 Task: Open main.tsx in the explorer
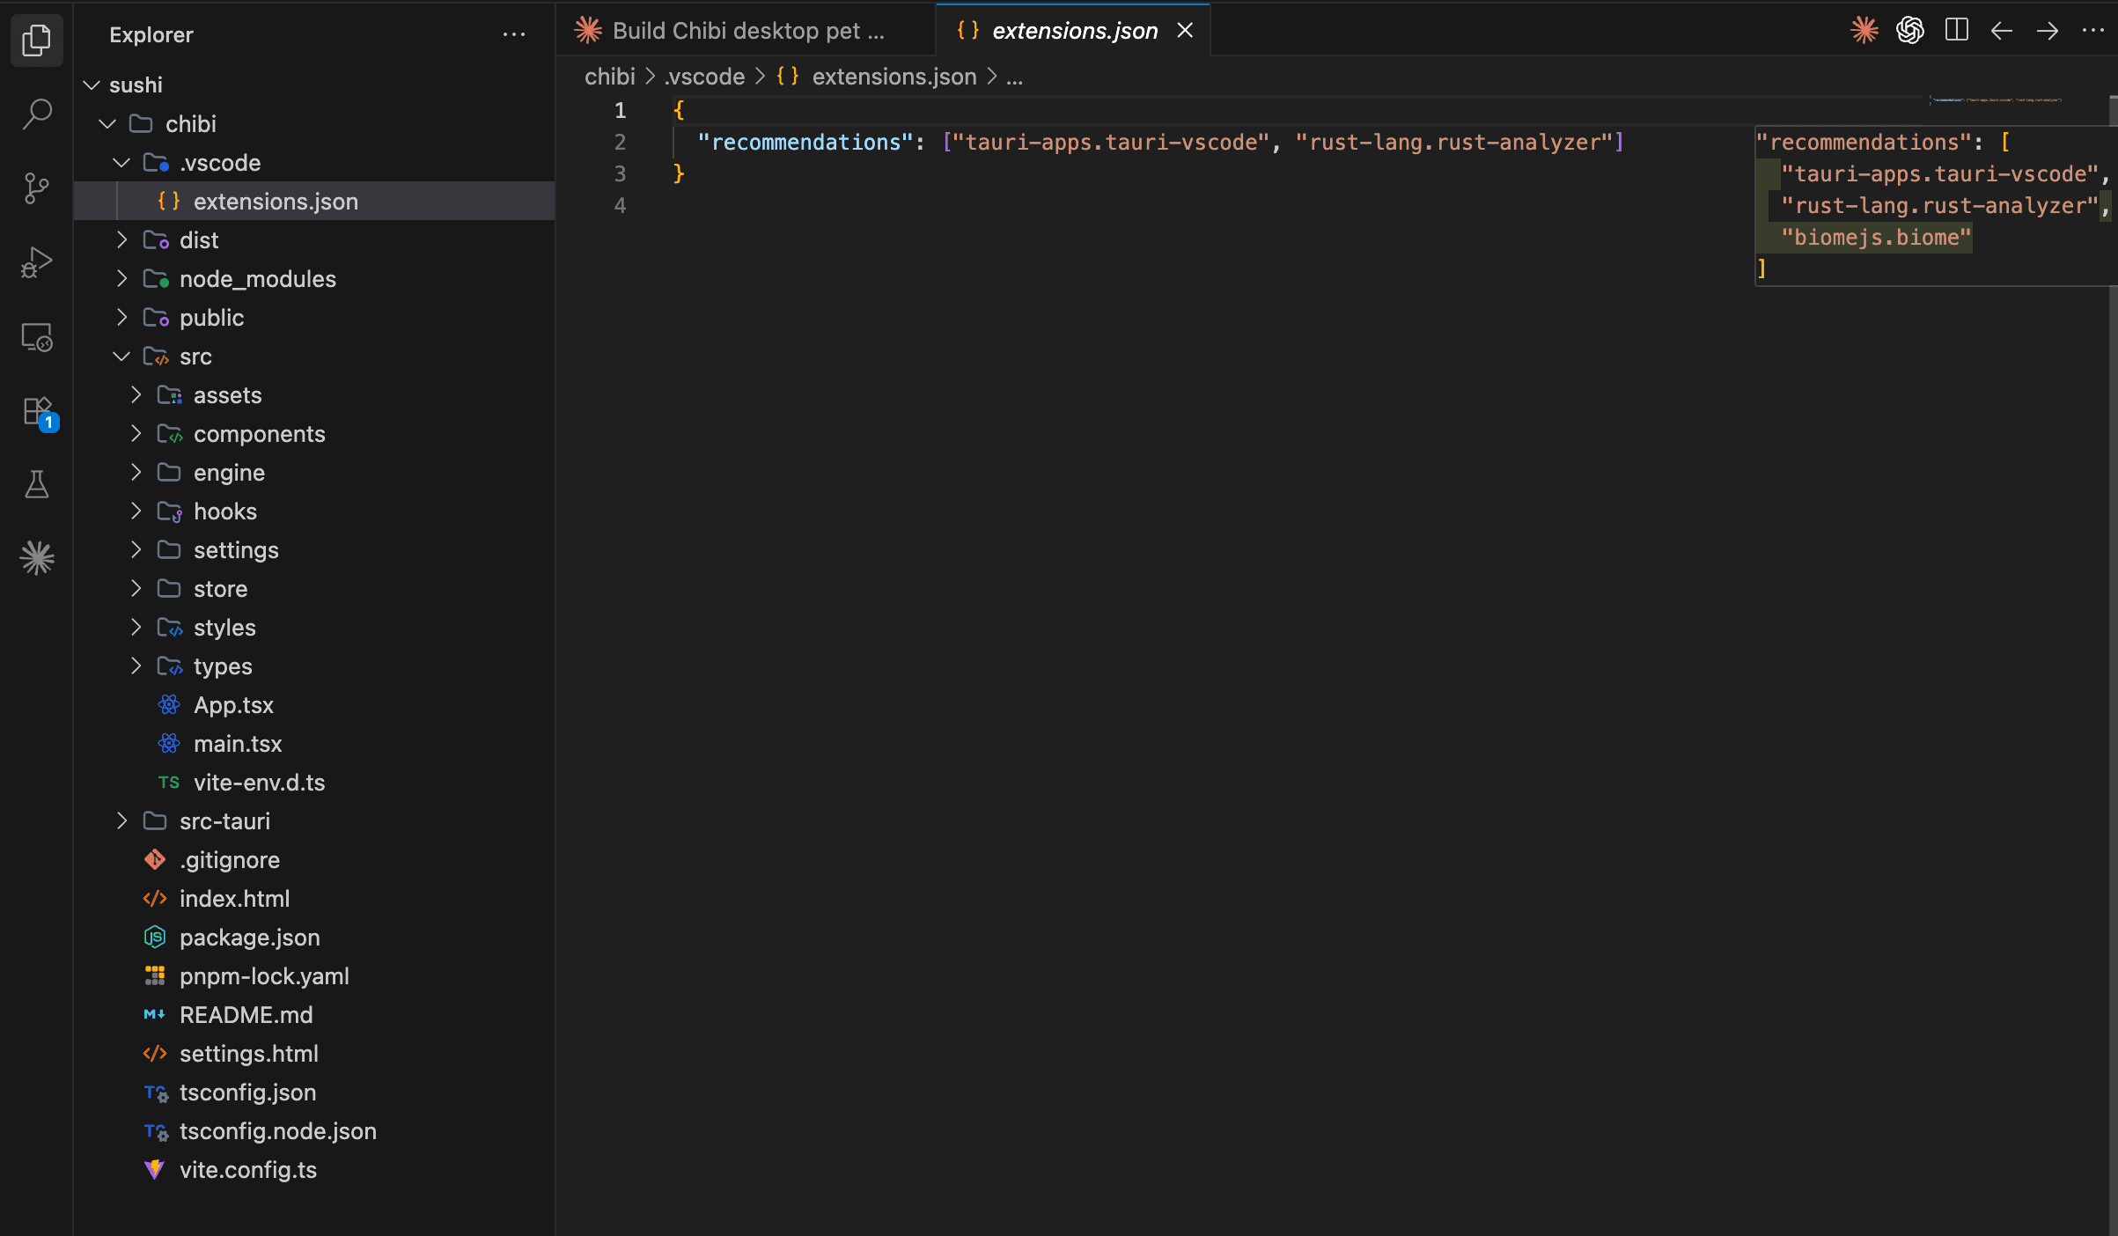(x=314, y=743)
